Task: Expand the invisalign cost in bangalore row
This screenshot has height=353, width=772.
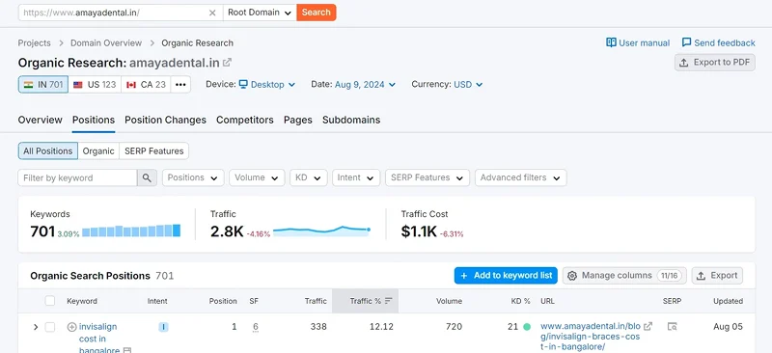Action: (x=35, y=327)
